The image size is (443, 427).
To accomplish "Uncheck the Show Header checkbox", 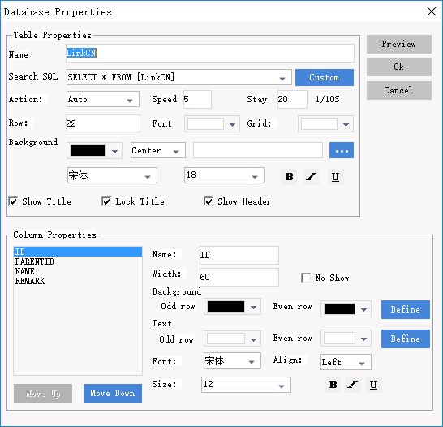I will pyautogui.click(x=209, y=201).
